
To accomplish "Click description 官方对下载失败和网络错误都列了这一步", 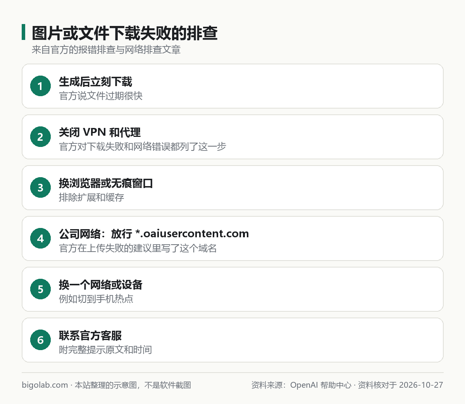I will coord(143,147).
